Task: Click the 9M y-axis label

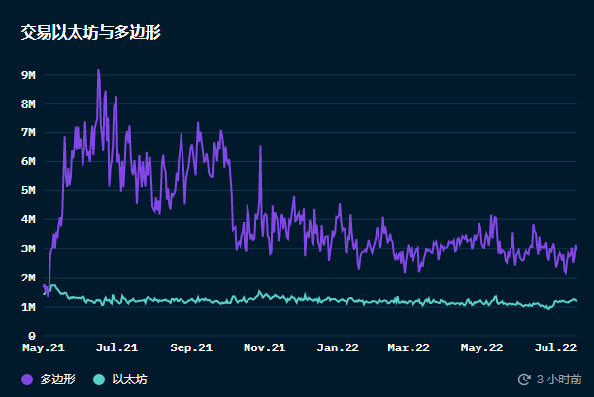Action: pyautogui.click(x=28, y=75)
